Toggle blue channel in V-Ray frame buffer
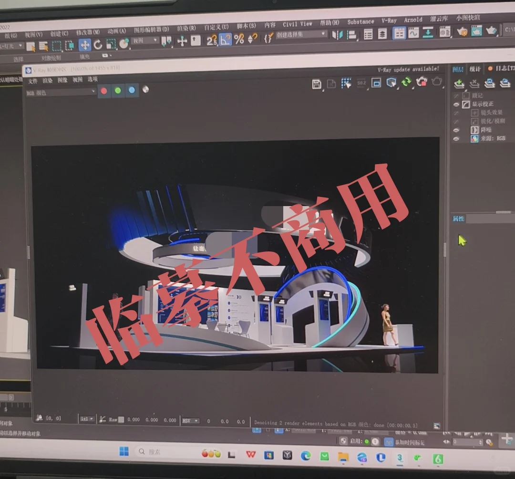This screenshot has height=479, width=515. click(x=132, y=90)
